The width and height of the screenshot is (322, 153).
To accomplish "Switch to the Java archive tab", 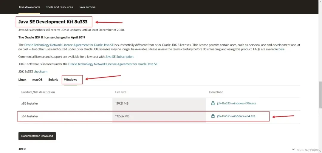I will pyautogui.click(x=87, y=7).
